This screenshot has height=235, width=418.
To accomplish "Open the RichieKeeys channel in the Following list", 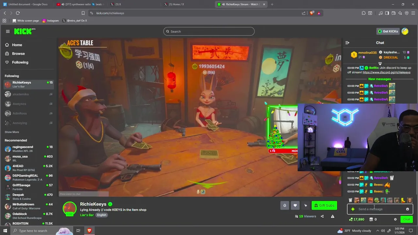I will 29,85.
